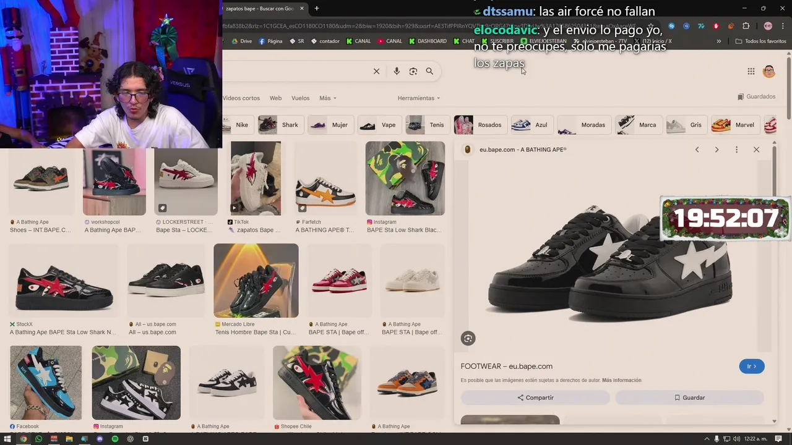The height and width of the screenshot is (445, 792).
Task: Open three-dot options in image preview
Action: coord(736,150)
